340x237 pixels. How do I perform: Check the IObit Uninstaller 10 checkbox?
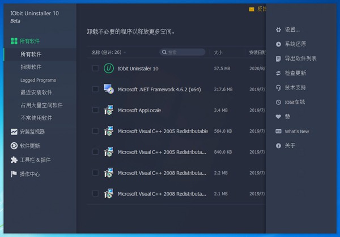[x=95, y=69]
